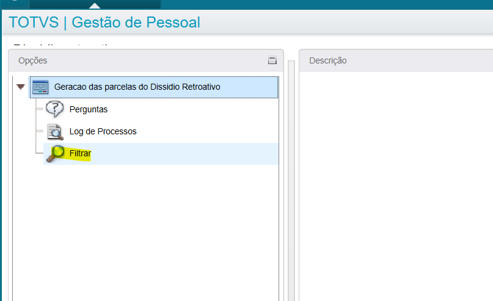Viewport: 493px width, 301px height.
Task: Click the green magnifying glass Filtrar icon
Action: click(56, 154)
